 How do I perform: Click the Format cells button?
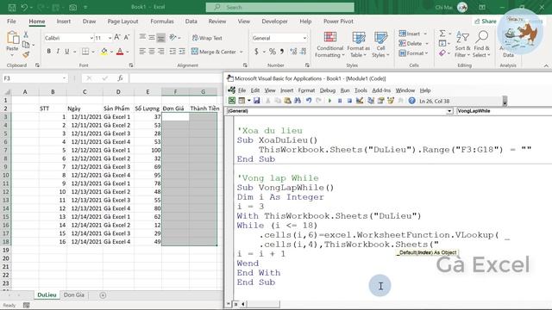pyautogui.click(x=413, y=53)
